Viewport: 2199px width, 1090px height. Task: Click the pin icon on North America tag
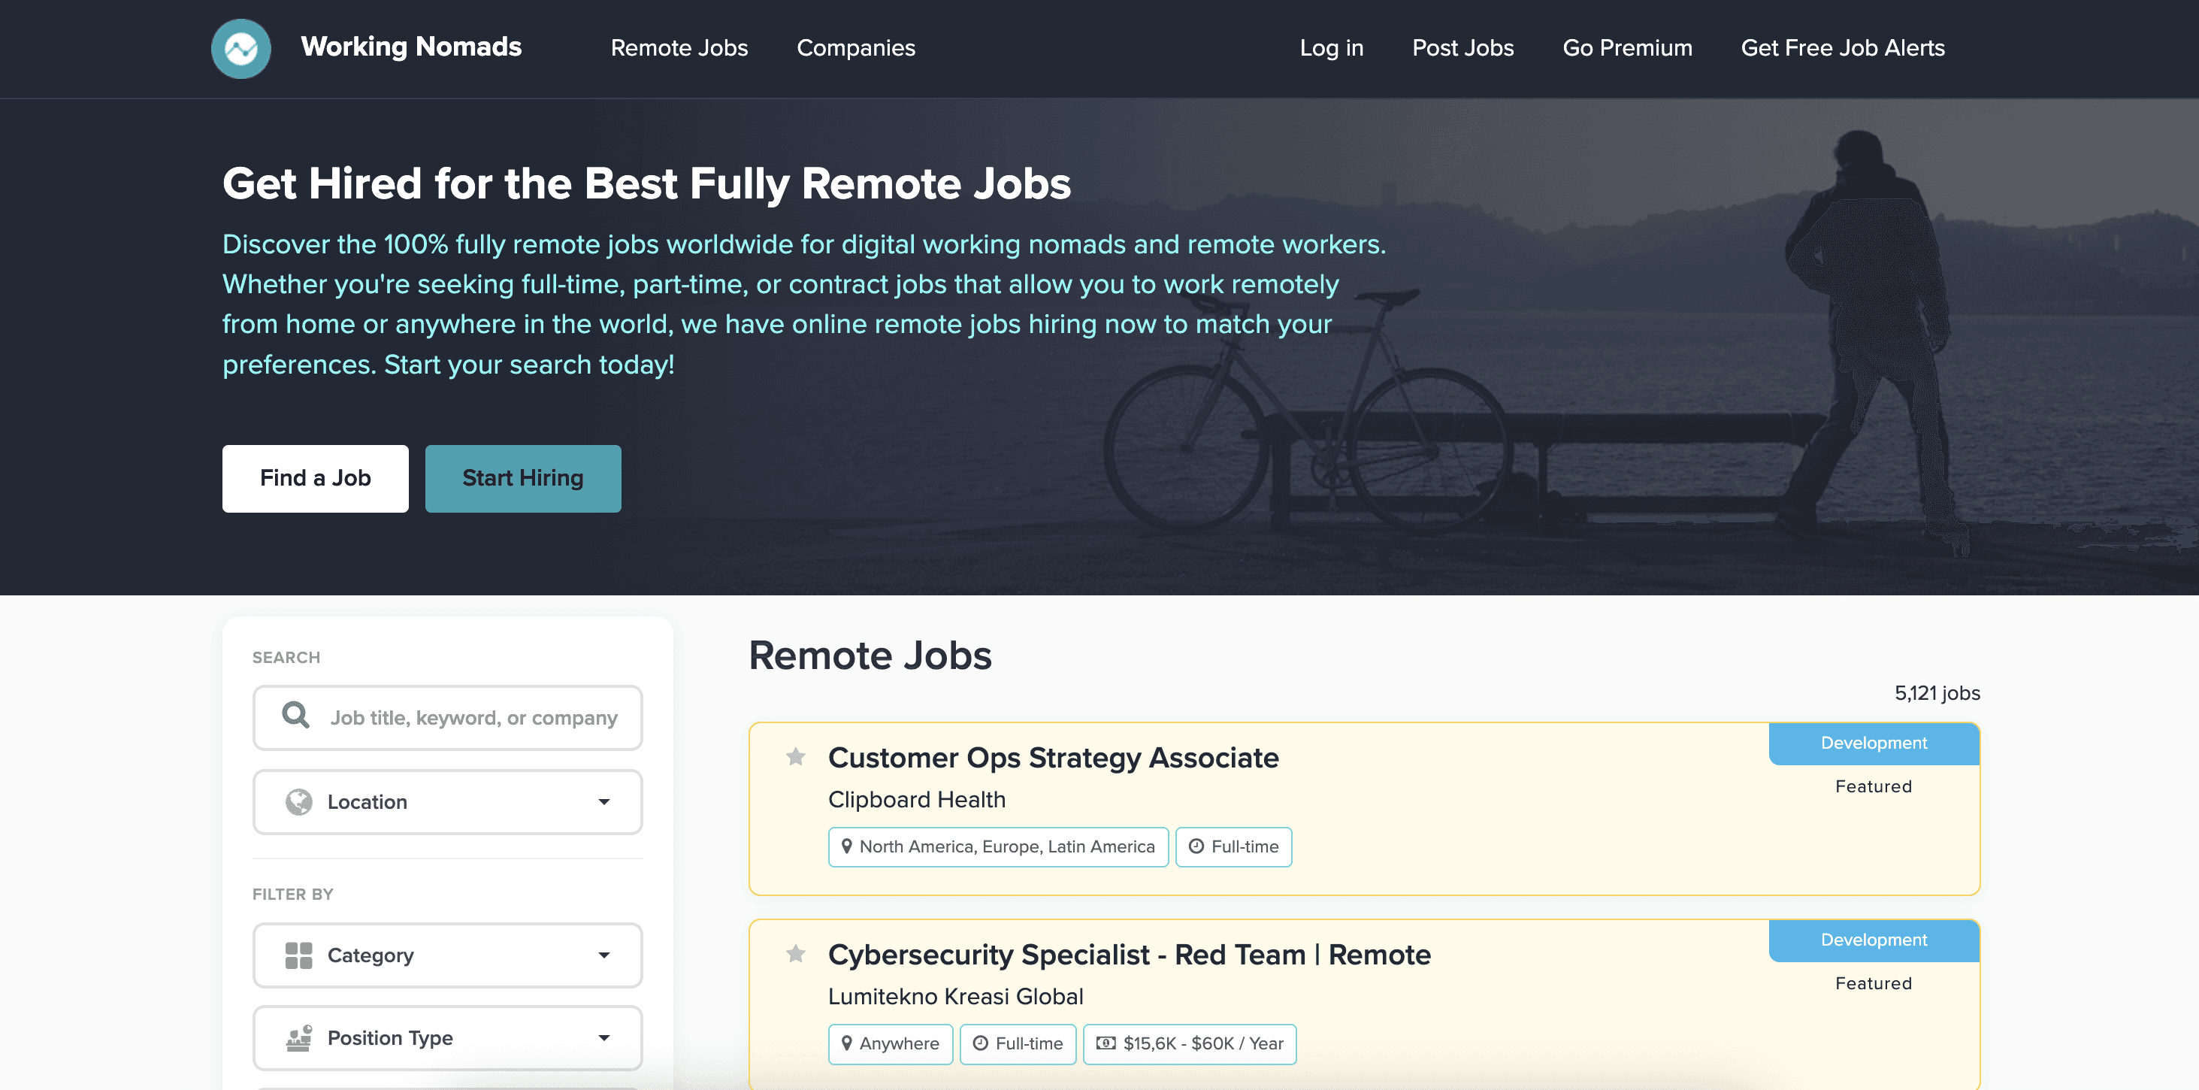click(x=847, y=846)
